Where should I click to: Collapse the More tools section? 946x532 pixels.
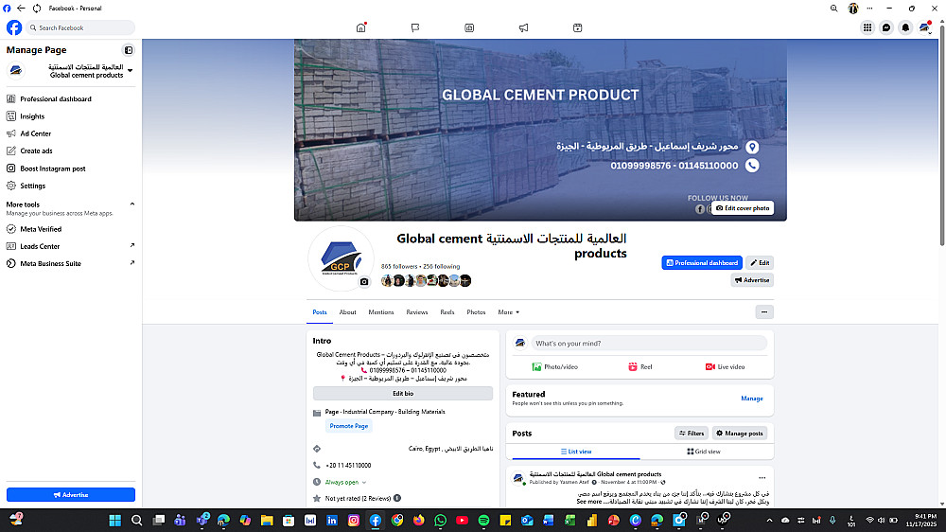tap(132, 204)
